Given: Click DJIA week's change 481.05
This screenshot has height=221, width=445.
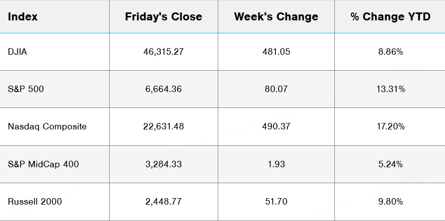Looking at the screenshot, I should [x=276, y=52].
